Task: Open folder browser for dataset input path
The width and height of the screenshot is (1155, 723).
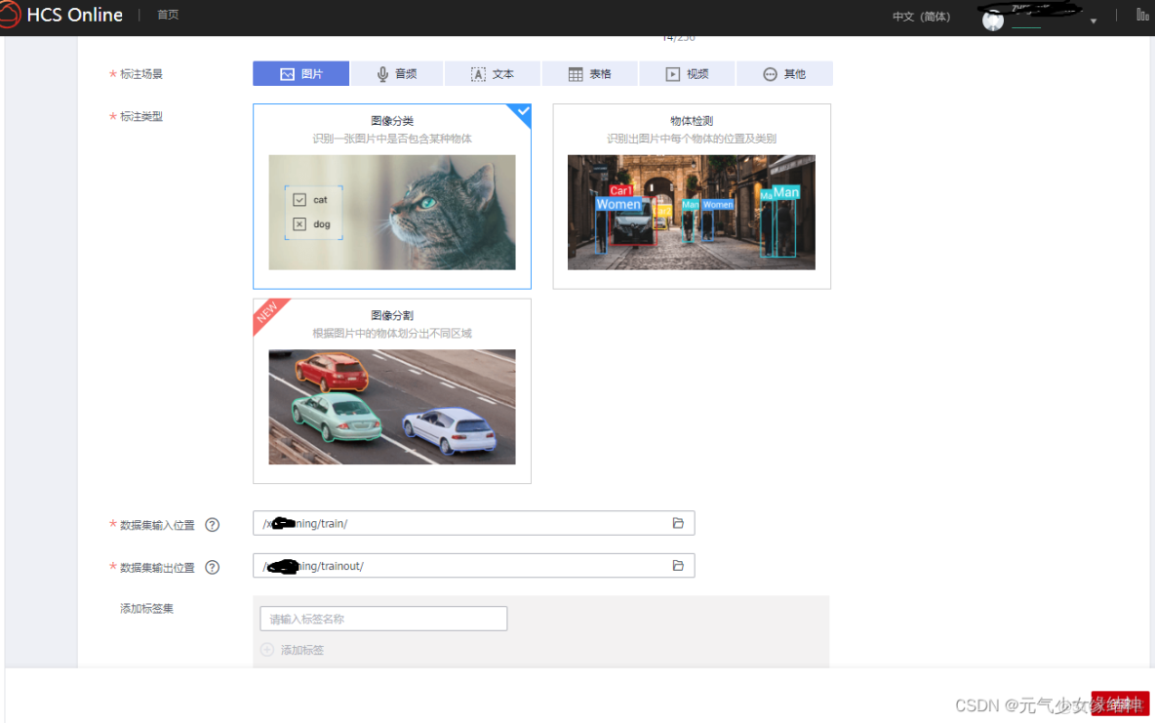Action: pos(678,523)
